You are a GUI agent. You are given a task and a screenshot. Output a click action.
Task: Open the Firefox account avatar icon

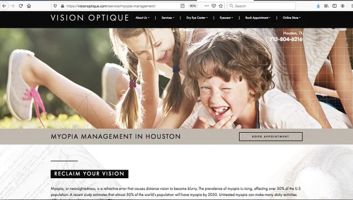(343, 6)
